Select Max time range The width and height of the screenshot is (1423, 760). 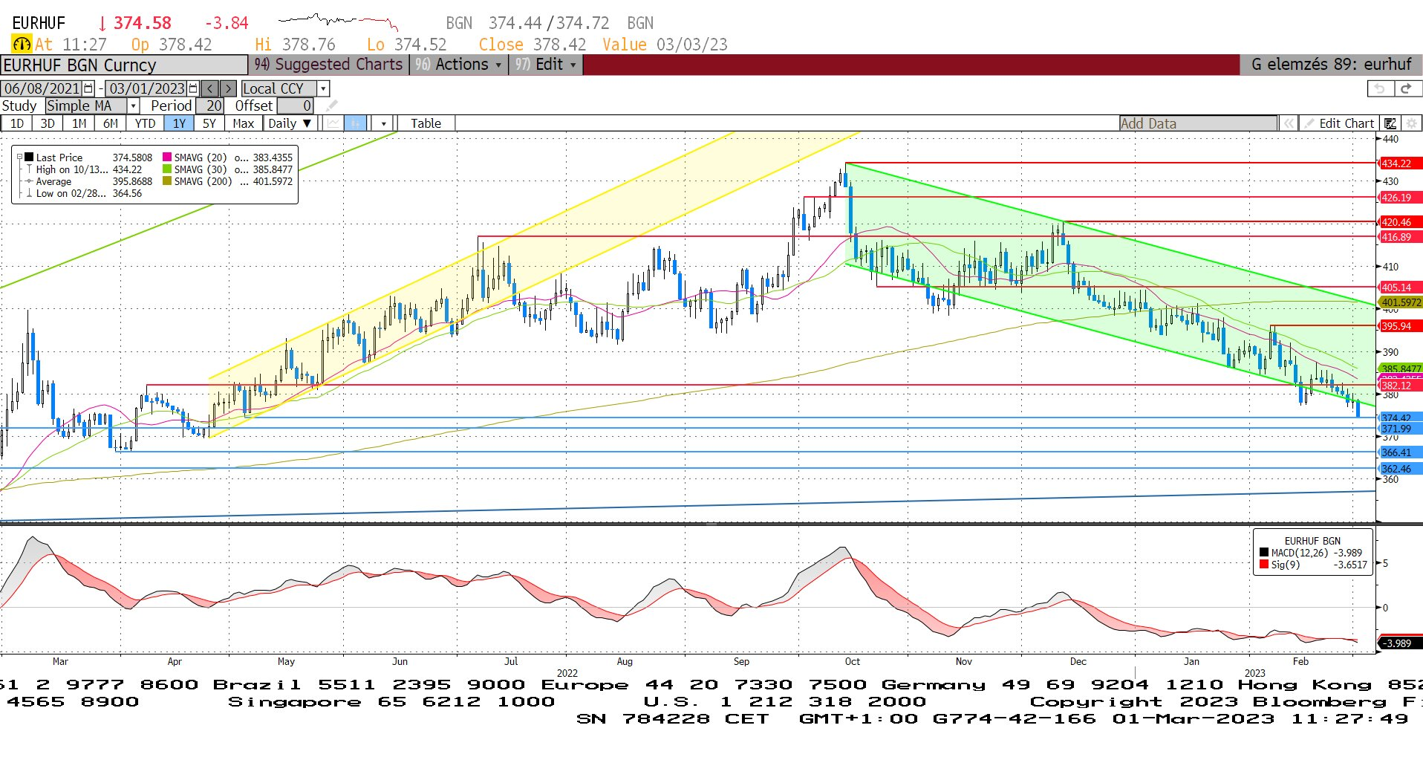243,123
